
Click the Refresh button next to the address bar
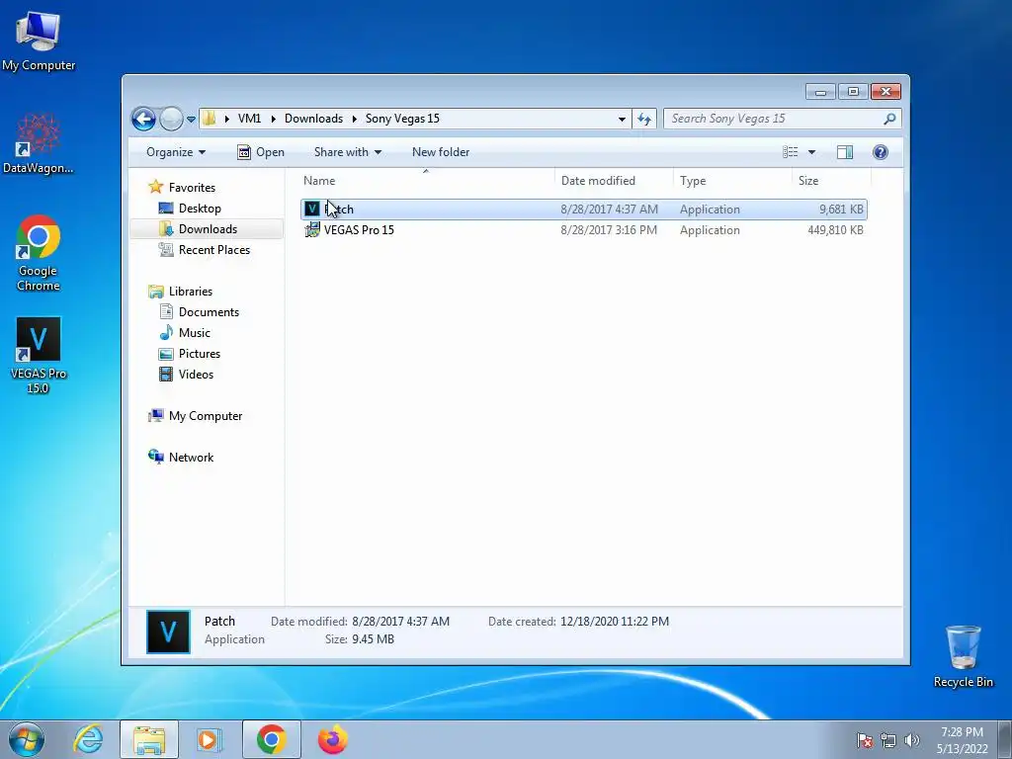click(x=644, y=119)
